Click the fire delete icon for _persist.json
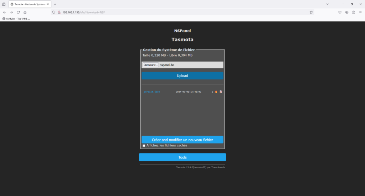 [216, 92]
